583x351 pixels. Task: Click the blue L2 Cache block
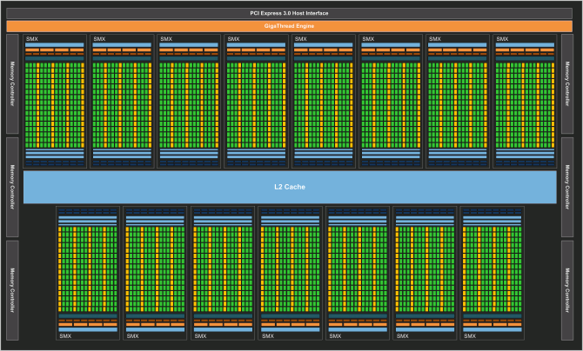(x=290, y=187)
